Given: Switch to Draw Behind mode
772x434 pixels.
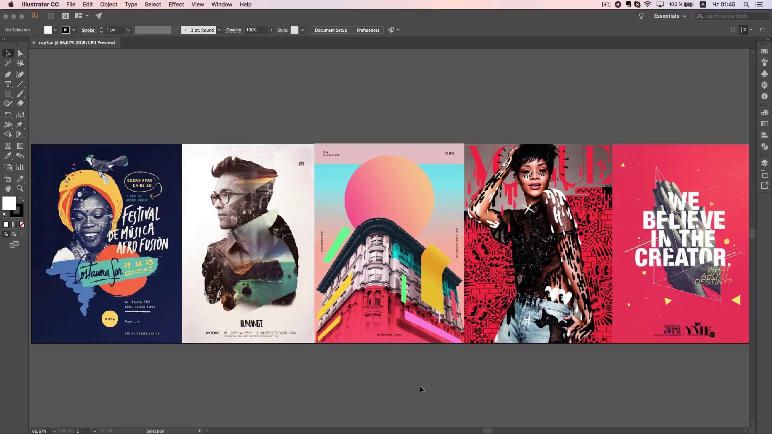Looking at the screenshot, I should [14, 234].
